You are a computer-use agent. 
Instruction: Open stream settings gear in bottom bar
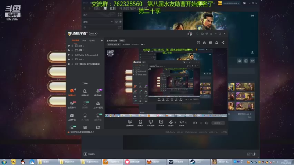click(x=207, y=123)
